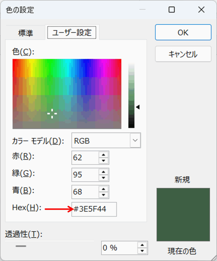
Task: Switch to the 標準 tab
Action: click(x=25, y=33)
